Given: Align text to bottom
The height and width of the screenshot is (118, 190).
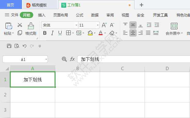Looking at the screenshot, I should point(141,25).
